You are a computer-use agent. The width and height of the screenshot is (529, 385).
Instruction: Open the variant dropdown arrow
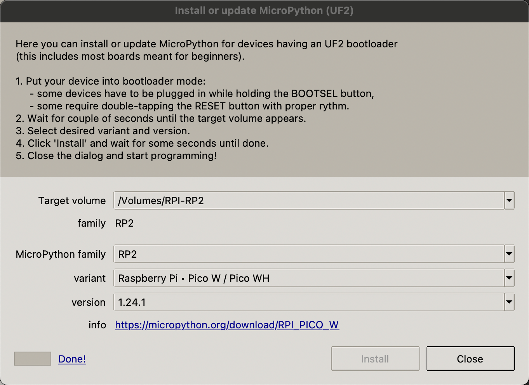pos(509,278)
